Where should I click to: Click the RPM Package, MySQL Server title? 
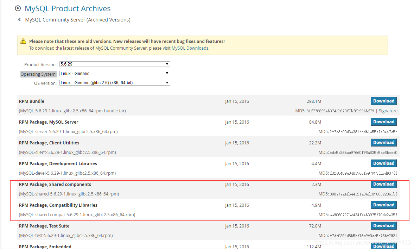49,122
